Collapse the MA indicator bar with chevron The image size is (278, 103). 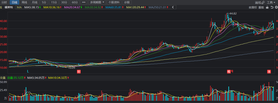coord(173,7)
